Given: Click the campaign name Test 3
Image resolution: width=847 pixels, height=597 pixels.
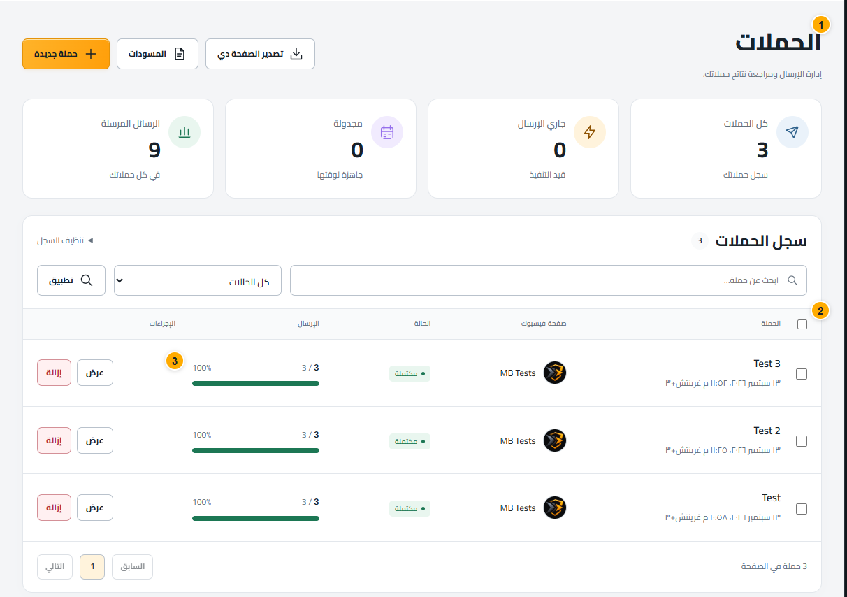Looking at the screenshot, I should point(767,364).
